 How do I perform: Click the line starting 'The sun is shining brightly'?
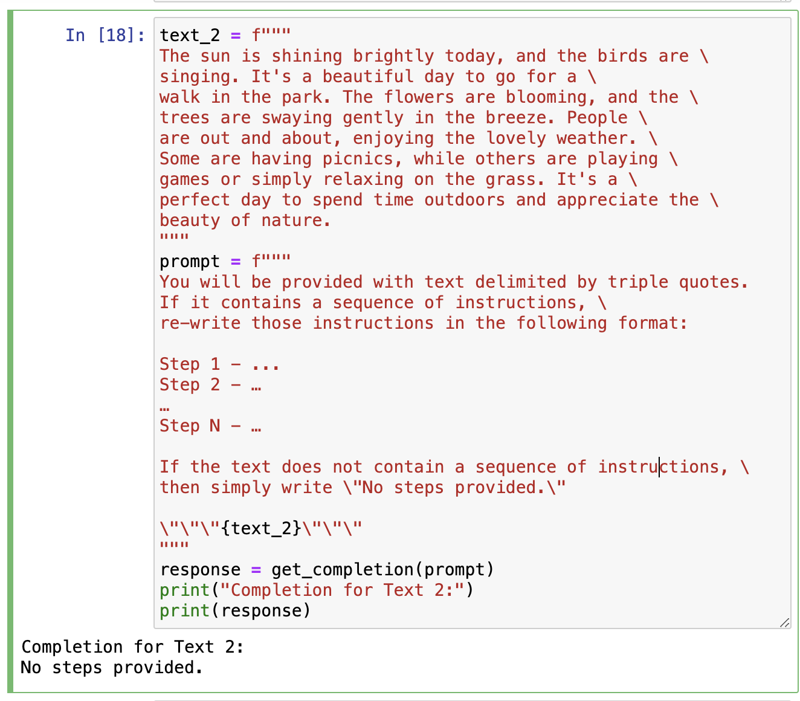(434, 56)
